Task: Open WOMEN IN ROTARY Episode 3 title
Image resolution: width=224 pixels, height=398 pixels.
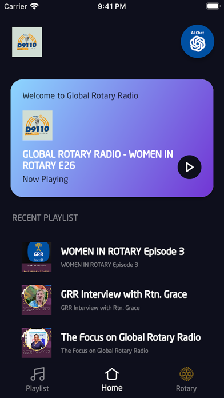Action: point(122,252)
